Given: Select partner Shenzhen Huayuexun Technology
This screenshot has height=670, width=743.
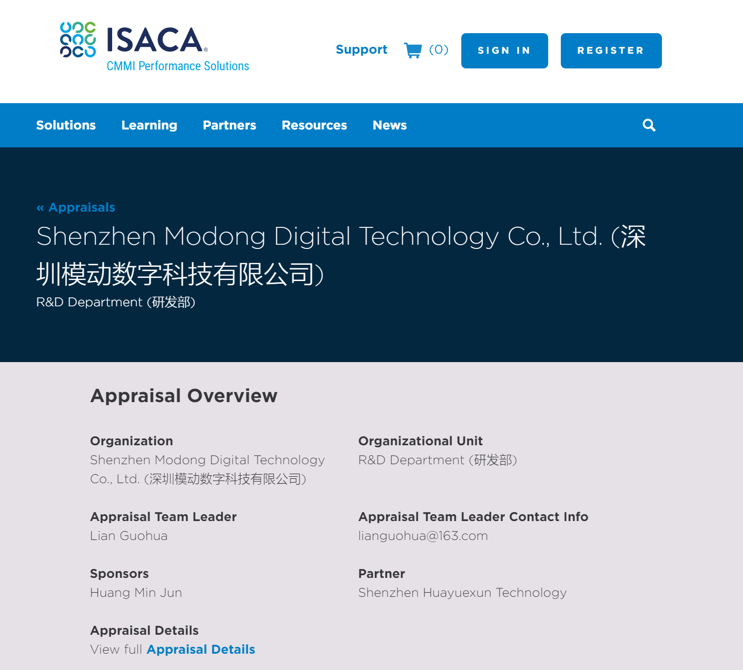Looking at the screenshot, I should point(463,593).
